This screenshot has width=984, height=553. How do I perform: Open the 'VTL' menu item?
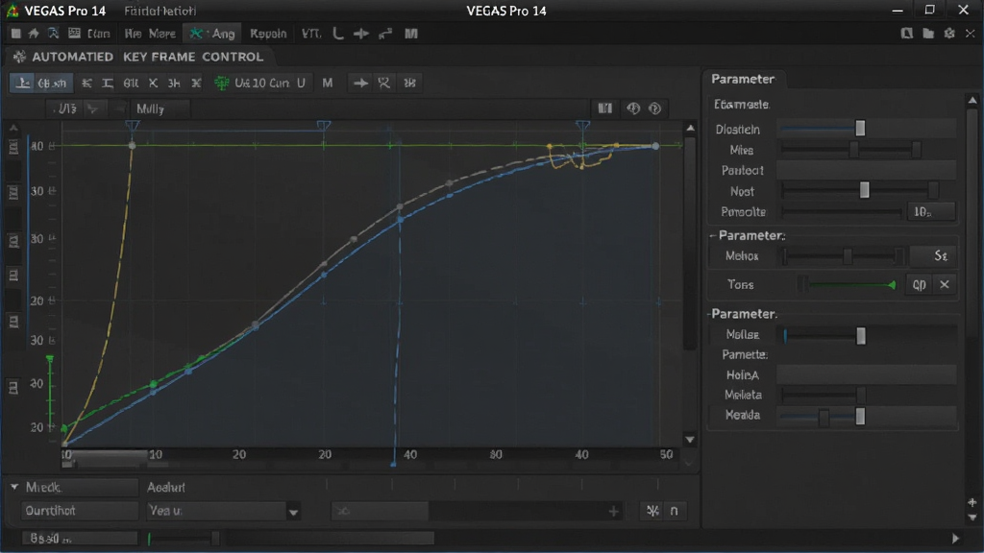click(311, 34)
